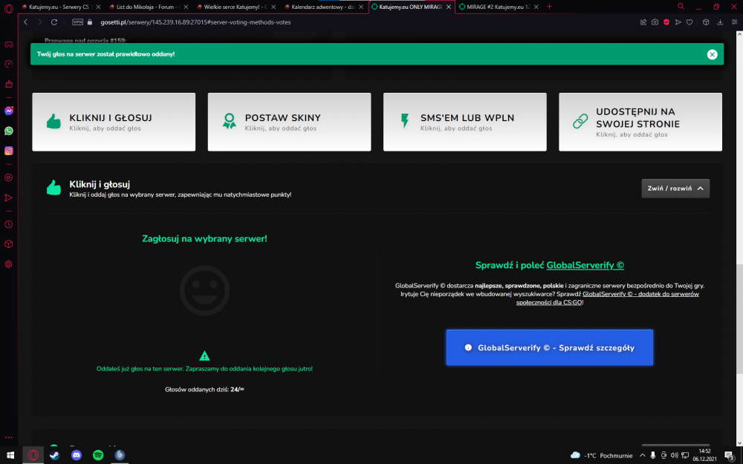
Task: Close the Kalendarz adwentowy tab
Action: pyautogui.click(x=361, y=7)
